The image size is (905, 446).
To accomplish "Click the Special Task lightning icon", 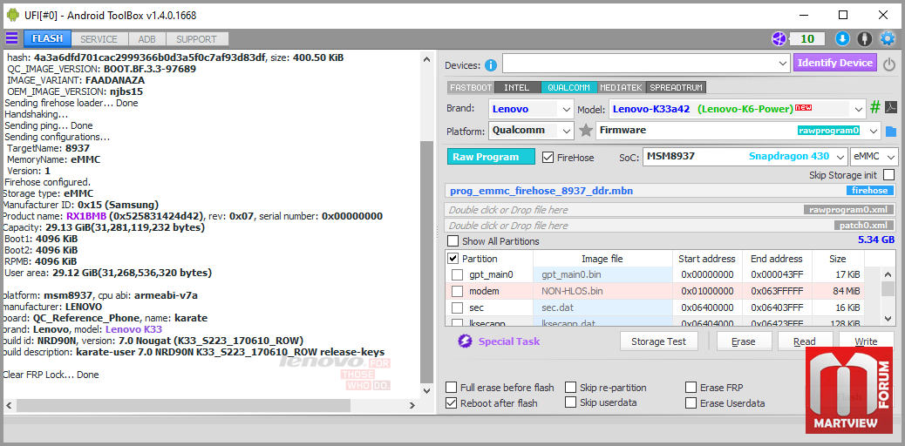I will [466, 341].
